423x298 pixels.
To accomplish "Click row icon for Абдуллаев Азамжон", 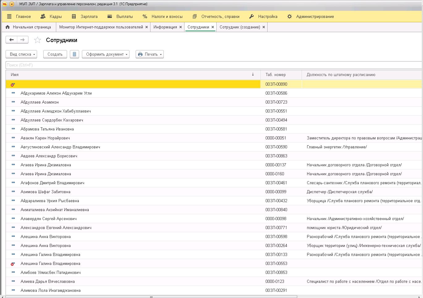I will [x=13, y=102].
